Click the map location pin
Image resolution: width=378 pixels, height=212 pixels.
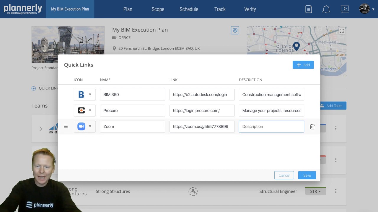pyautogui.click(x=296, y=46)
